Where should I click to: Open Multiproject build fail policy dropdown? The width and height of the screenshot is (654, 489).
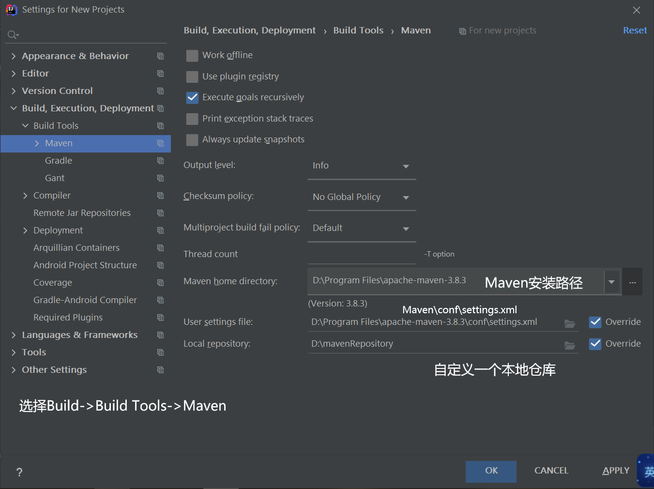[362, 229]
